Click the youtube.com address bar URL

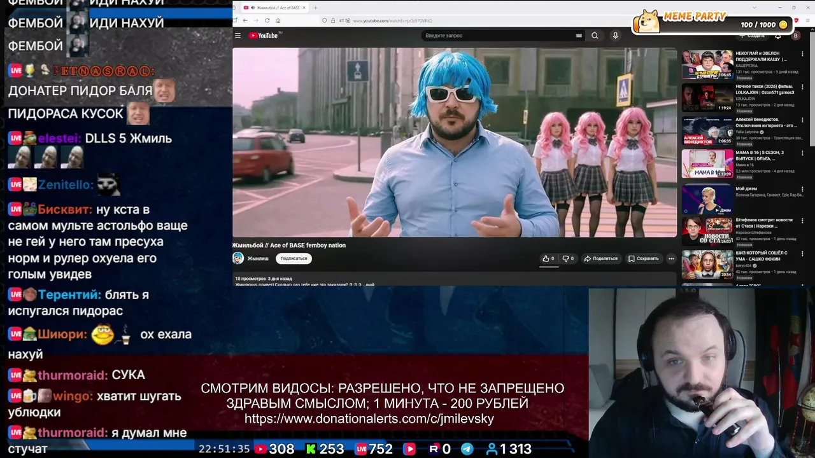392,21
